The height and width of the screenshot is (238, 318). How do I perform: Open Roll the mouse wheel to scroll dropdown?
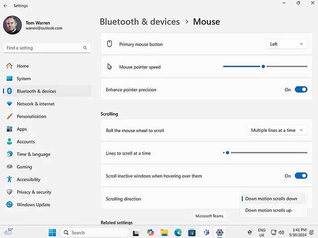pyautogui.click(x=277, y=130)
